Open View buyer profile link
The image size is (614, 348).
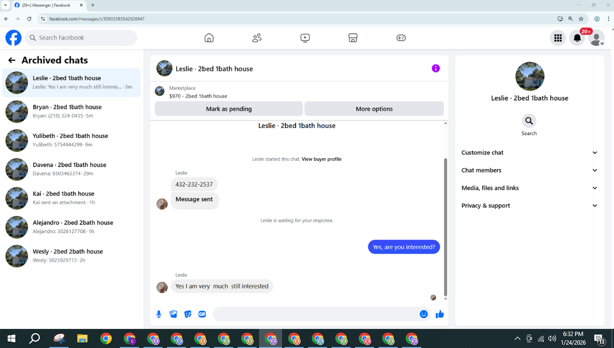pyautogui.click(x=322, y=159)
